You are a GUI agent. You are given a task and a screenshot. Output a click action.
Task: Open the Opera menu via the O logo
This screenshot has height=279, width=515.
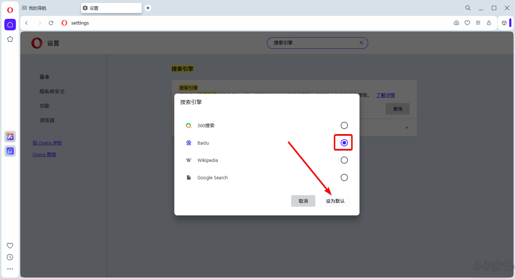(10, 10)
